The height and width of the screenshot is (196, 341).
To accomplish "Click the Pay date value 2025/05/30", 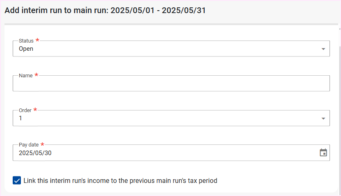I will click(x=35, y=153).
